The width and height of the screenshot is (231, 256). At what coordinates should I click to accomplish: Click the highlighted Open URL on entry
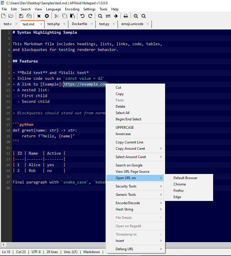[135, 178]
